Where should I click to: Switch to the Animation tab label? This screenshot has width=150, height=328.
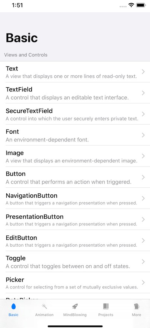pyautogui.click(x=44, y=315)
